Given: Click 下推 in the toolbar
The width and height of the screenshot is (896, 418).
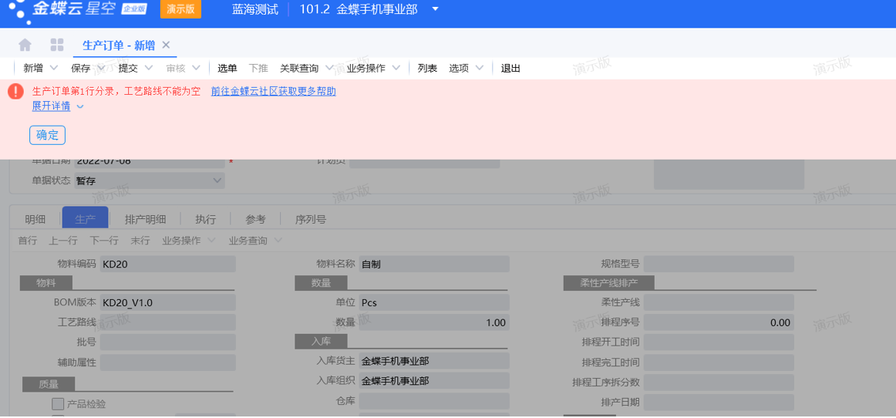Looking at the screenshot, I should pos(258,68).
